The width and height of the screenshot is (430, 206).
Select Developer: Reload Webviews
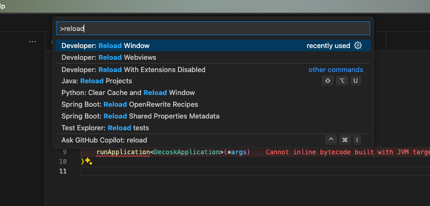pyautogui.click(x=213, y=58)
